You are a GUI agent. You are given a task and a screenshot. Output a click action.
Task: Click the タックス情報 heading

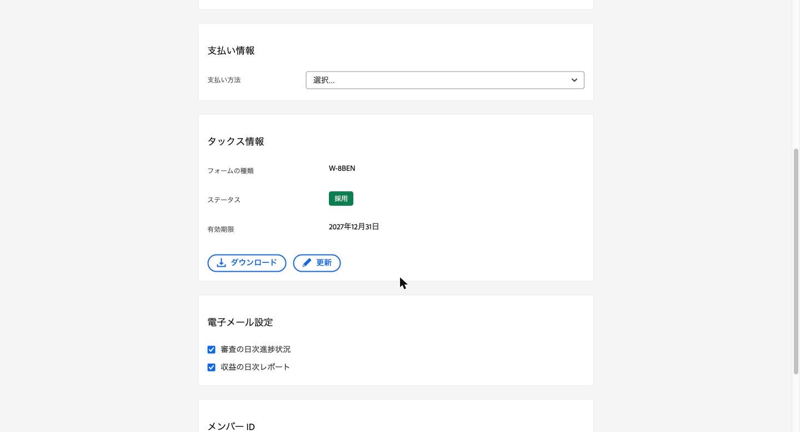(x=236, y=141)
